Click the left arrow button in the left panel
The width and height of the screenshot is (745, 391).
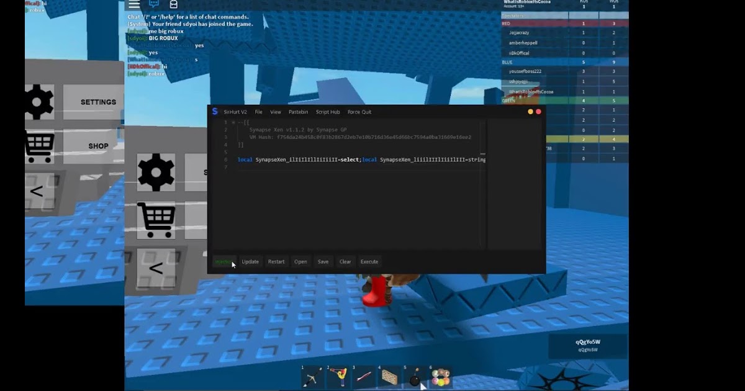[x=37, y=191]
